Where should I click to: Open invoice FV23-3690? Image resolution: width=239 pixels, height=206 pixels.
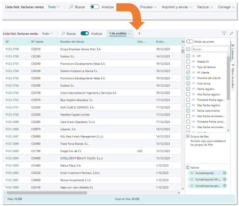[x=12, y=187]
